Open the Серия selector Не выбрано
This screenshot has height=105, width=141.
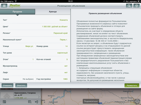pos(18,79)
